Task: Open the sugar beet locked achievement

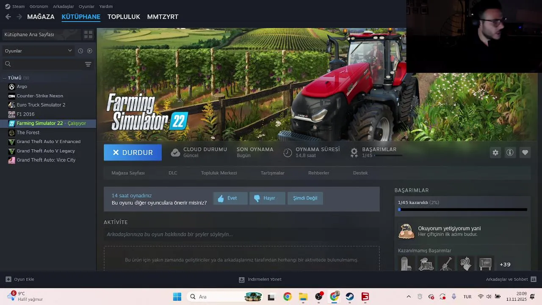Action: pos(466,264)
